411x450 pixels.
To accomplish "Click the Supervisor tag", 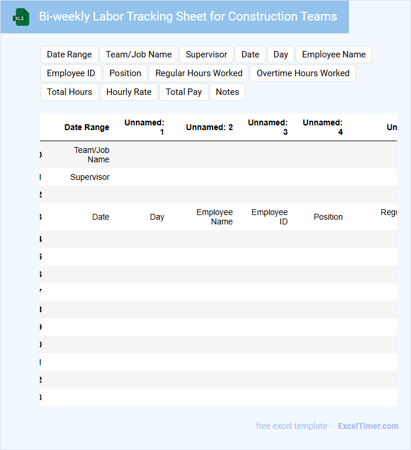I will (x=206, y=54).
